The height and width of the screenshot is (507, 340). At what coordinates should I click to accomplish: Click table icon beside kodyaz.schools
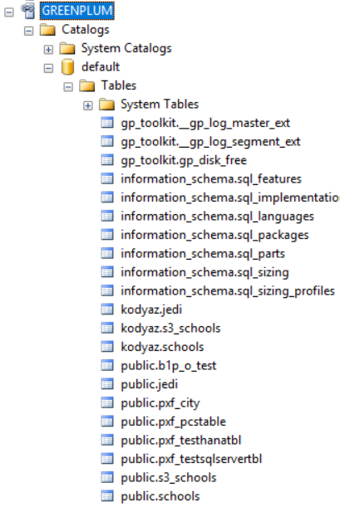click(107, 347)
